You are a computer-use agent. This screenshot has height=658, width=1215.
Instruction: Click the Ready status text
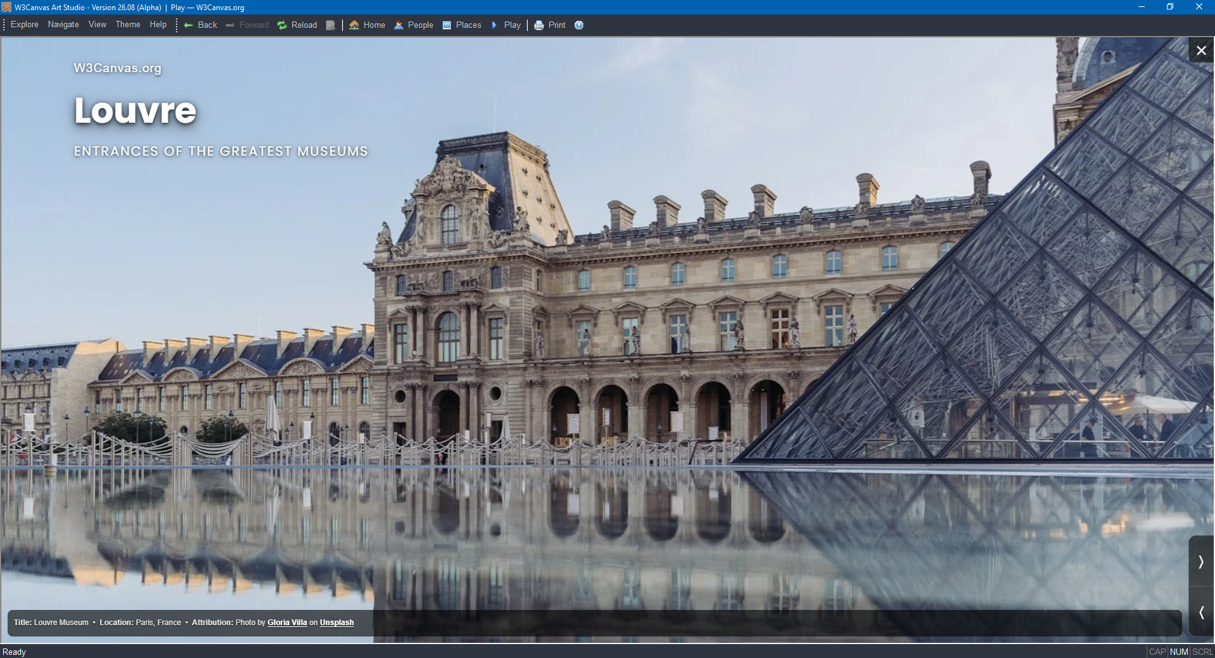tap(14, 652)
